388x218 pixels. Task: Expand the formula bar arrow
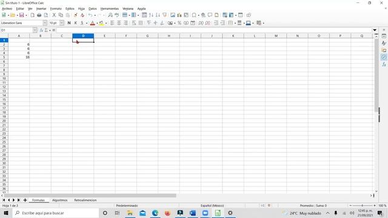(375, 30)
